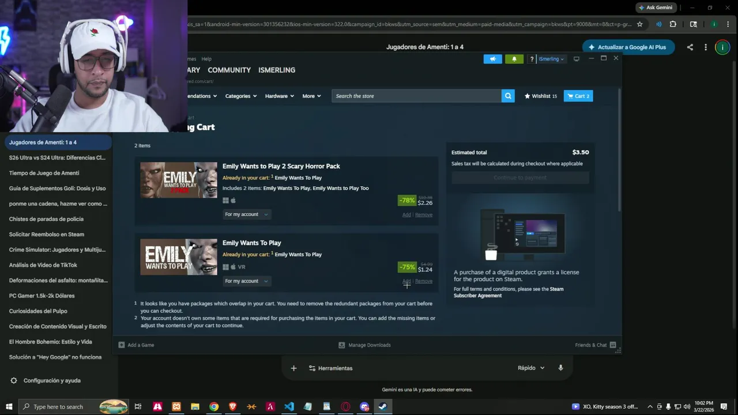Open Friends & Chat in Steam

tap(596, 345)
